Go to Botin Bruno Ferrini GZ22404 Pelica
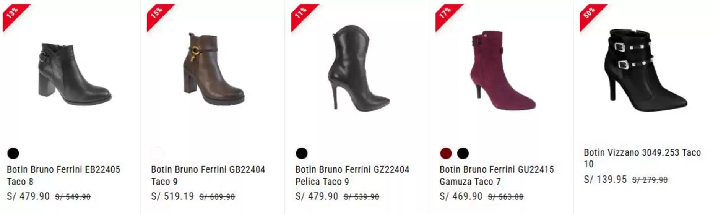The height and width of the screenshot is (214, 713). 352,175
